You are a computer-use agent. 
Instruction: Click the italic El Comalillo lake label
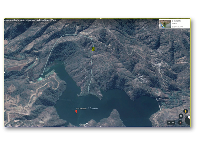pos(93,108)
